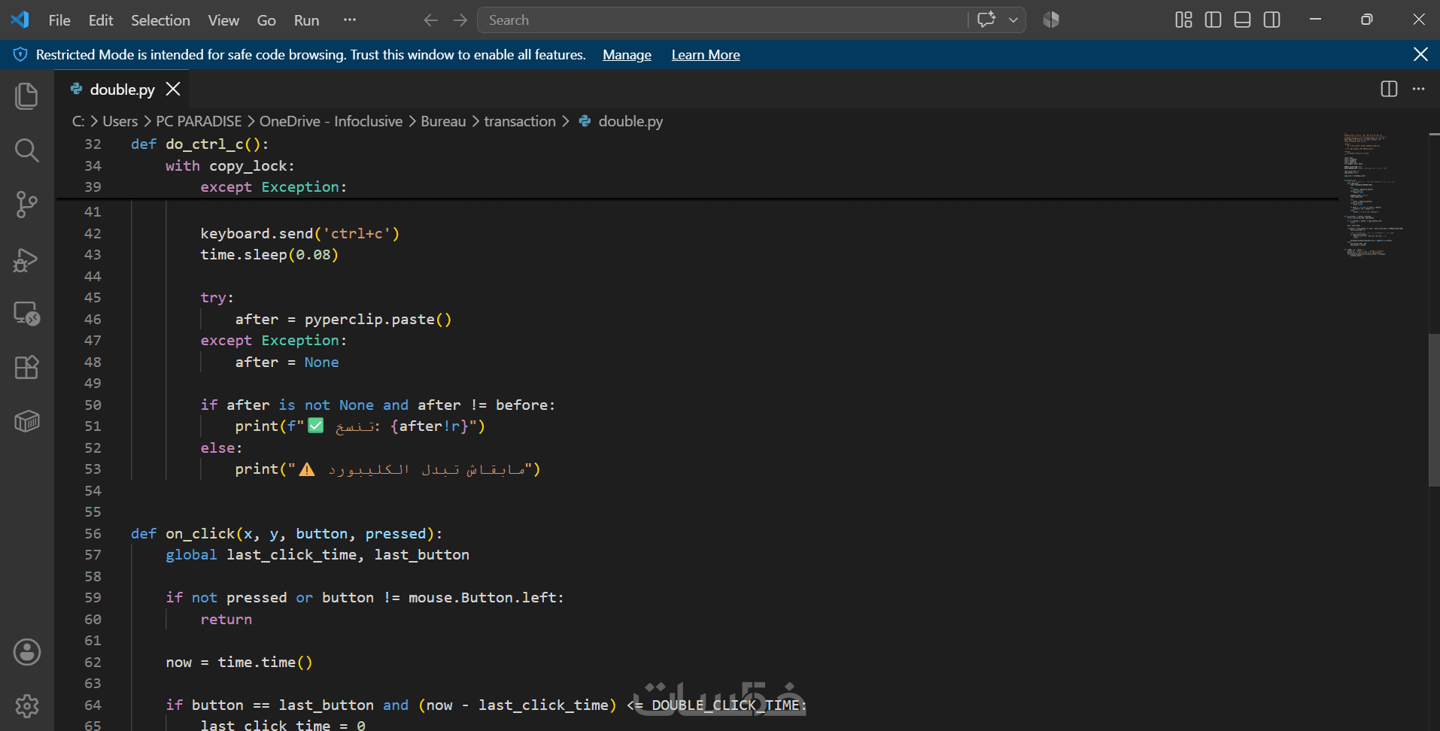Click the Python icon in the breadcrumb
The height and width of the screenshot is (731, 1440).
[x=585, y=121]
